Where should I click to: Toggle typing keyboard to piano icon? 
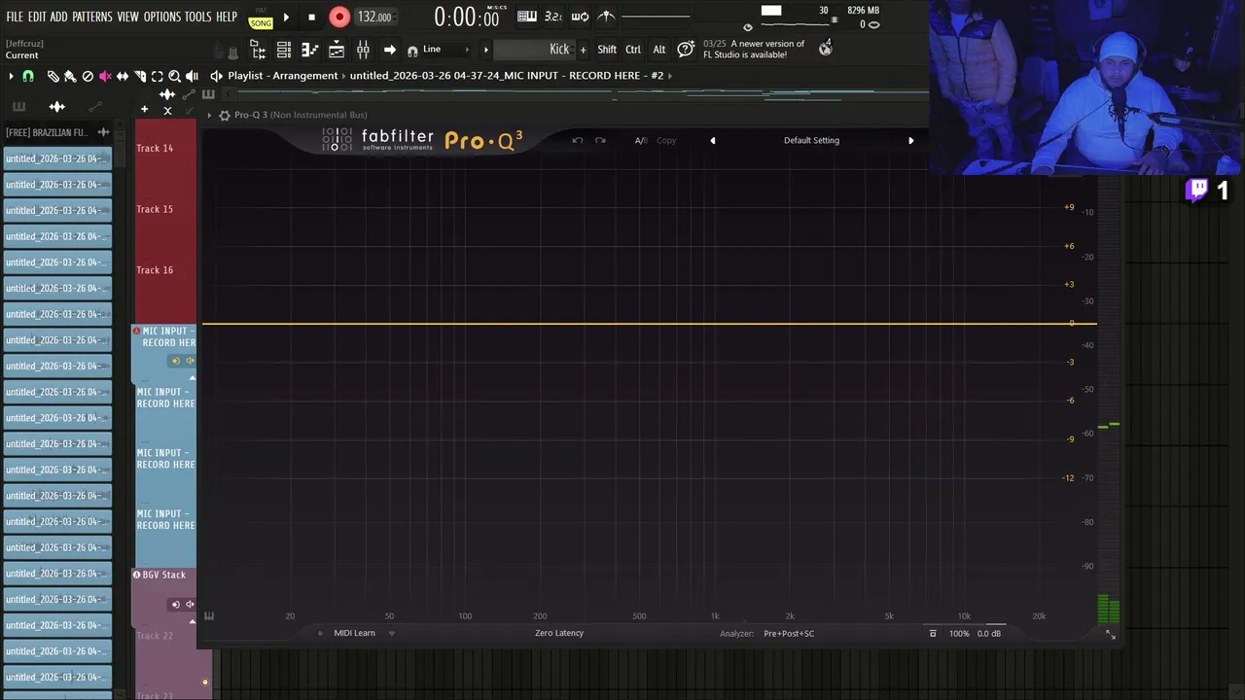click(x=526, y=16)
